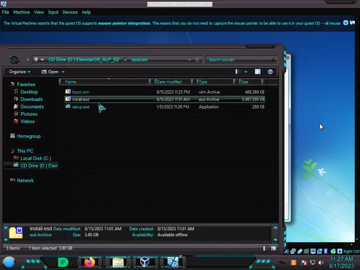Open the VirtualBox Devices menu
The height and width of the screenshot is (270, 360).
[x=70, y=12]
